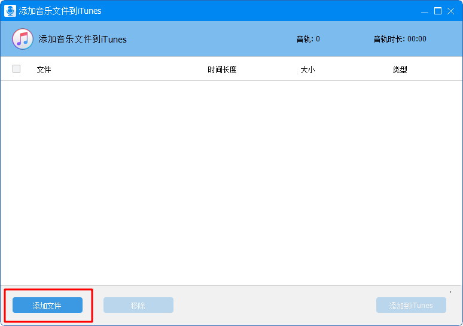Screen dimensions: 463x326
Task: Minimize the window
Action: [425, 11]
